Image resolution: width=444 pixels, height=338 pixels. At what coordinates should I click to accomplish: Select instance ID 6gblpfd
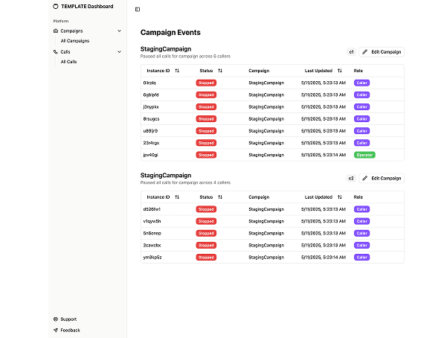coord(151,95)
